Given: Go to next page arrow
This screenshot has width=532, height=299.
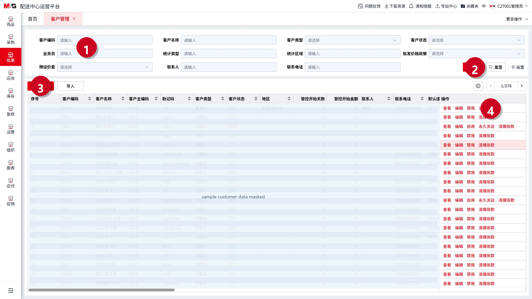Looking at the screenshot, I should (x=522, y=86).
